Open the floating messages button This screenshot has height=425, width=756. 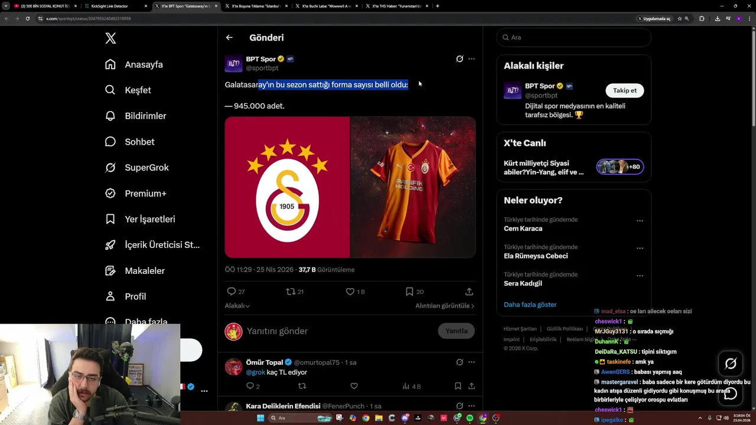click(x=731, y=394)
